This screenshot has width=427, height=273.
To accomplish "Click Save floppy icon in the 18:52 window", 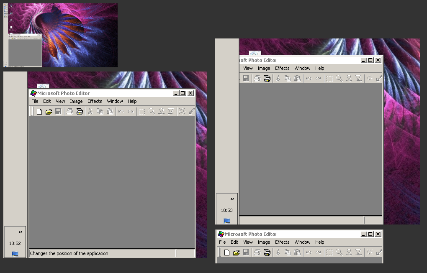I will (58, 112).
